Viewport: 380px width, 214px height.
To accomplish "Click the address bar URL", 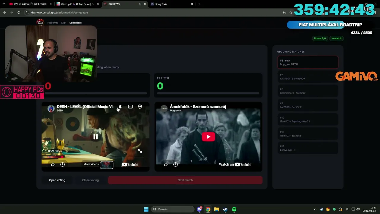I will pyautogui.click(x=59, y=12).
